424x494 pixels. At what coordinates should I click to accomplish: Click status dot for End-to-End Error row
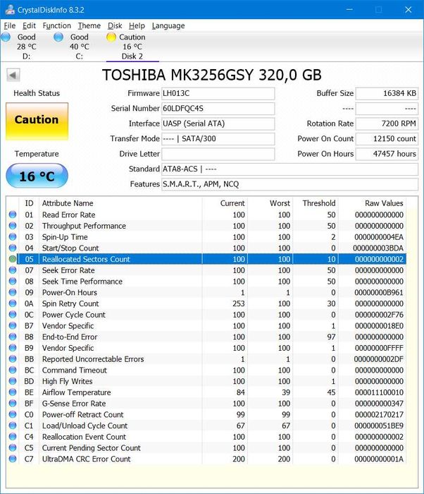coord(13,337)
